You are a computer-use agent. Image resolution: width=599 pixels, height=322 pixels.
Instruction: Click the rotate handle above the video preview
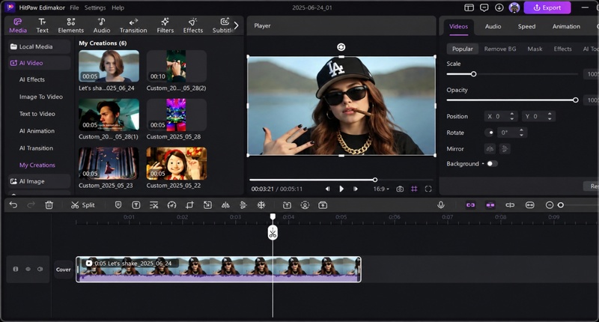341,47
